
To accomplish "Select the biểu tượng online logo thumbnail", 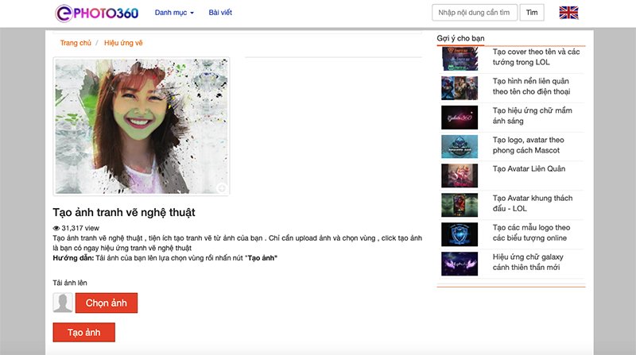I will [x=460, y=233].
